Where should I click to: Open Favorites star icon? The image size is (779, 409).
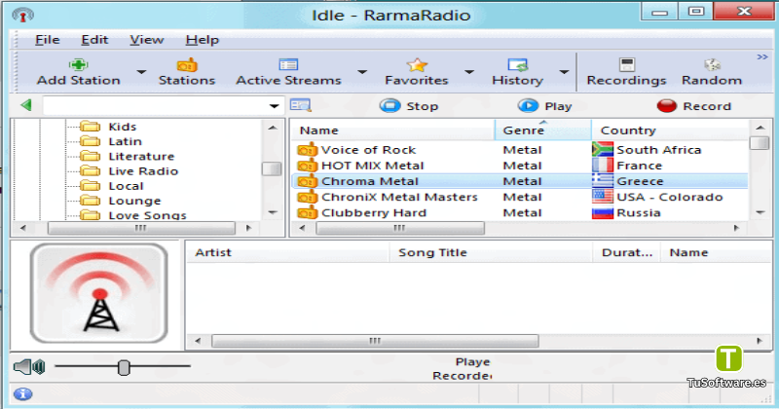click(417, 65)
